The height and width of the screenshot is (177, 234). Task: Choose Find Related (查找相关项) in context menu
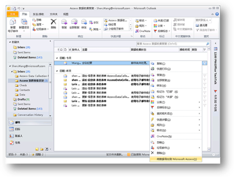pyautogui.click(x=176, y=113)
